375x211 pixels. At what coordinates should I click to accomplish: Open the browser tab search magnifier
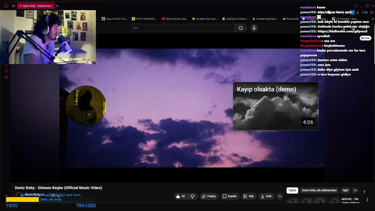(x=356, y=6)
